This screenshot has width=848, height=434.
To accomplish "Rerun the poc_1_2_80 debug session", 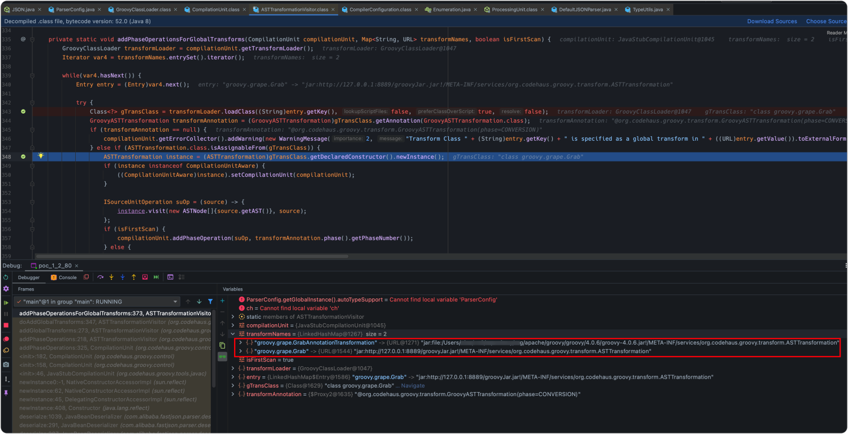I will (6, 277).
